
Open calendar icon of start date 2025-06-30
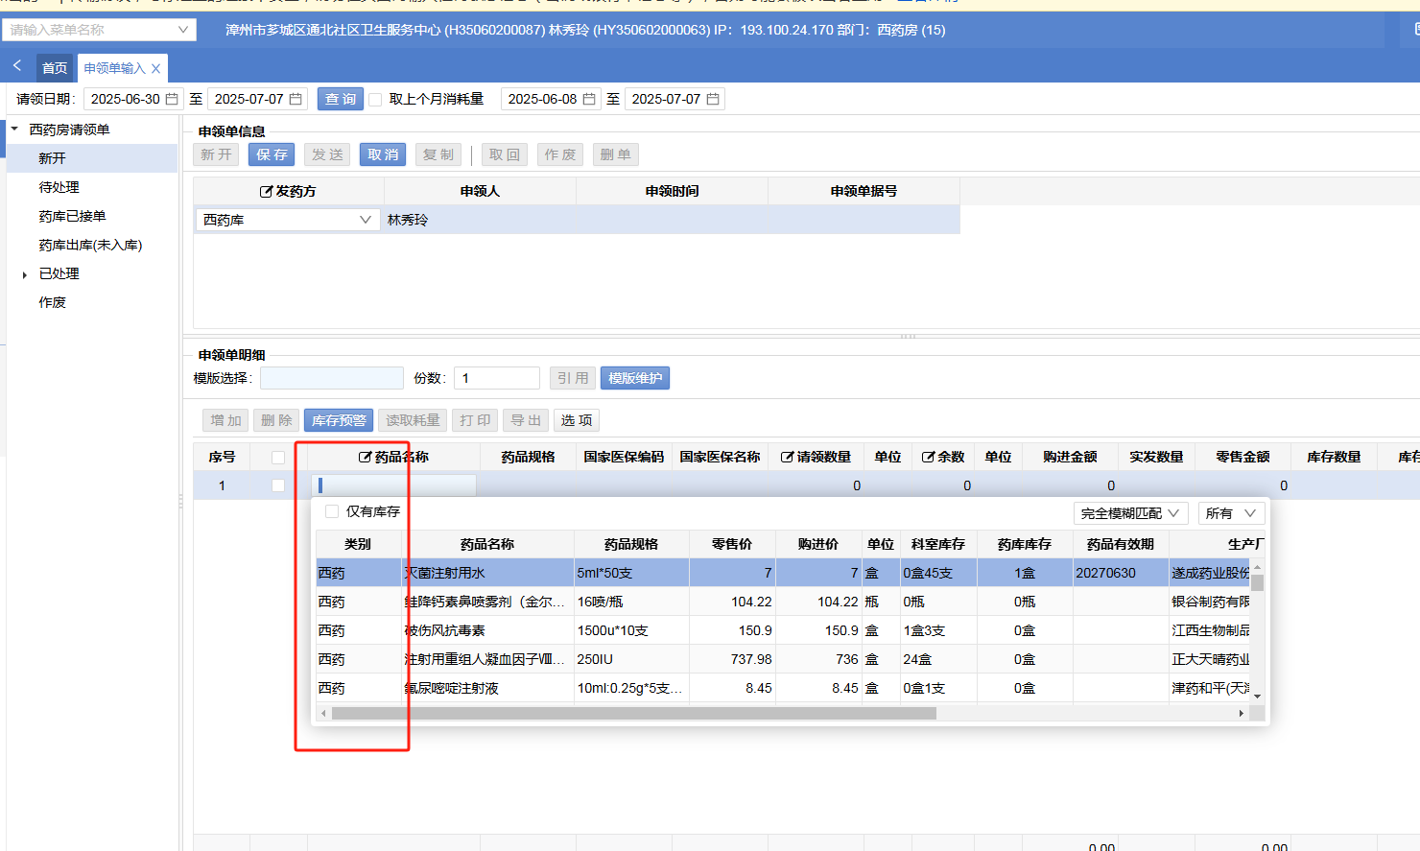[172, 99]
